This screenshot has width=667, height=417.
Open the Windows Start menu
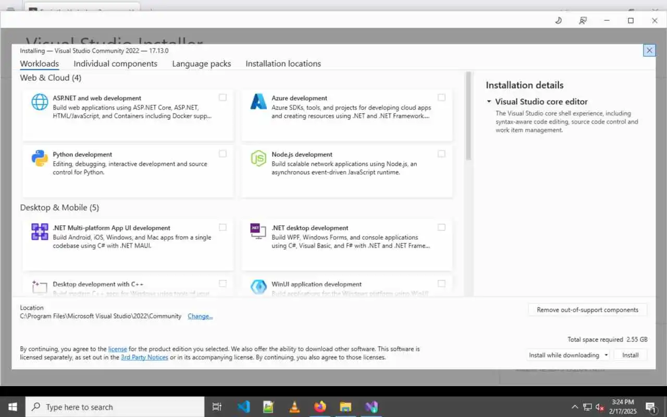click(x=13, y=407)
